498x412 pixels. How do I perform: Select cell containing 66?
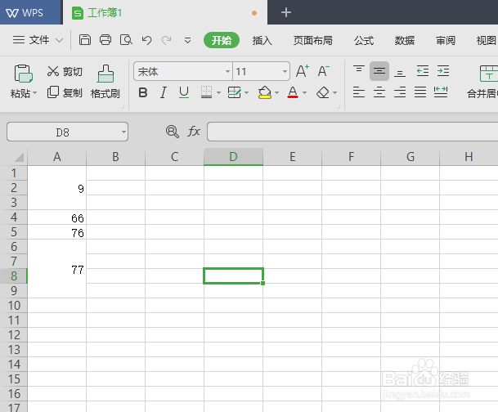pyautogui.click(x=57, y=217)
